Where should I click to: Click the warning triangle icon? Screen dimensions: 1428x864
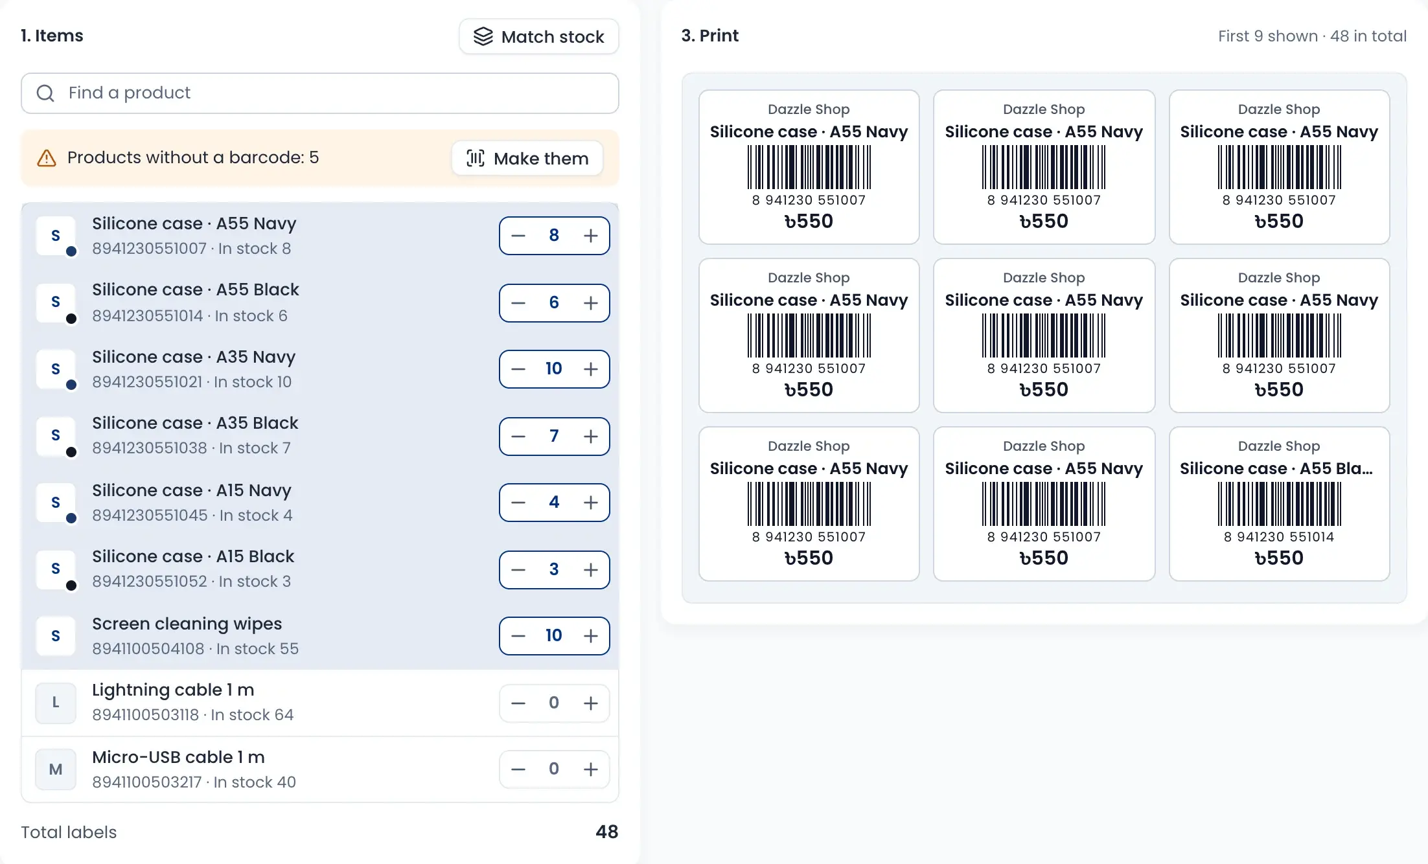(x=47, y=158)
